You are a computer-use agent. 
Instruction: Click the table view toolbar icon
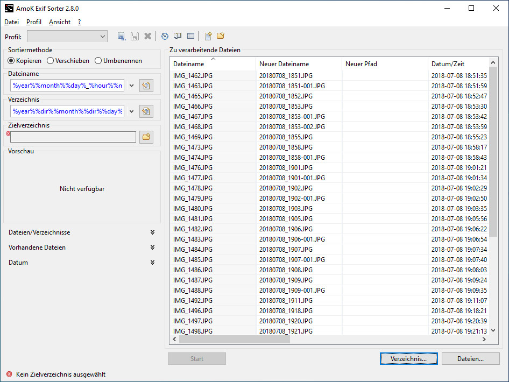click(191, 36)
